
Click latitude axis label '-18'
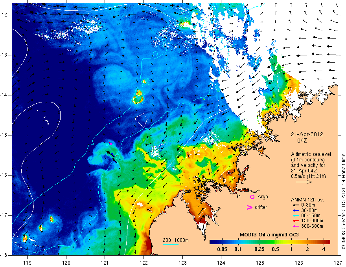(4, 255)
